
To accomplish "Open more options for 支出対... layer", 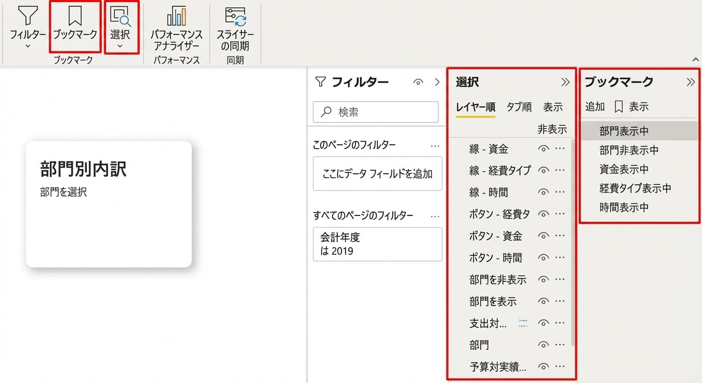I will 560,323.
